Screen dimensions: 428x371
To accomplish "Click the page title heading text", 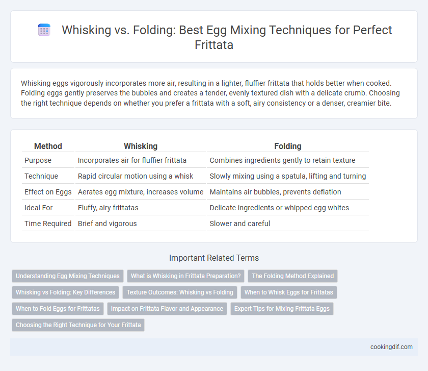I will click(227, 37).
